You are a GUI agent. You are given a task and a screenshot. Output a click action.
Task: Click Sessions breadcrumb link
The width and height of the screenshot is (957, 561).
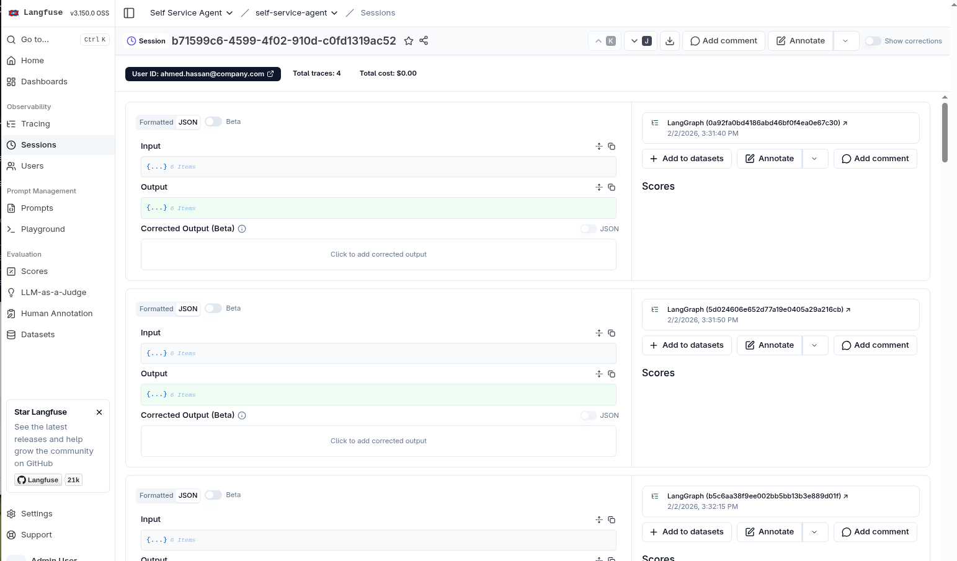(x=378, y=13)
